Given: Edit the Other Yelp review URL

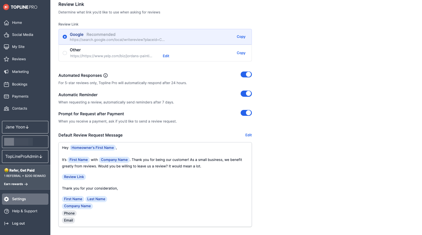Looking at the screenshot, I should [166, 56].
